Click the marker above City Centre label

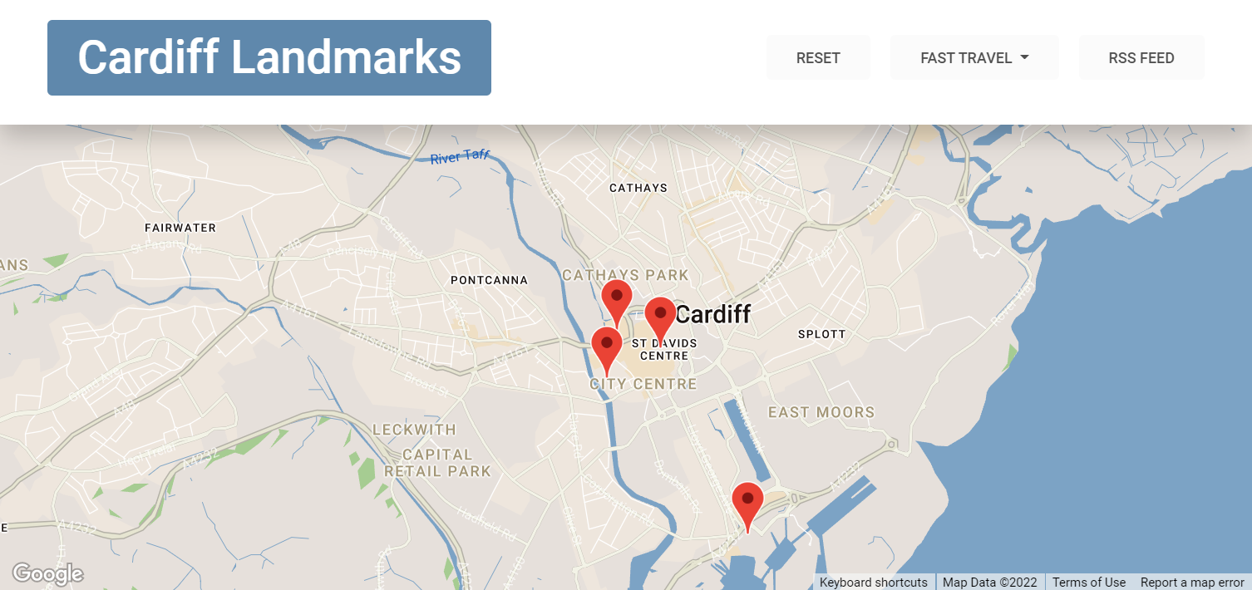pyautogui.click(x=607, y=348)
